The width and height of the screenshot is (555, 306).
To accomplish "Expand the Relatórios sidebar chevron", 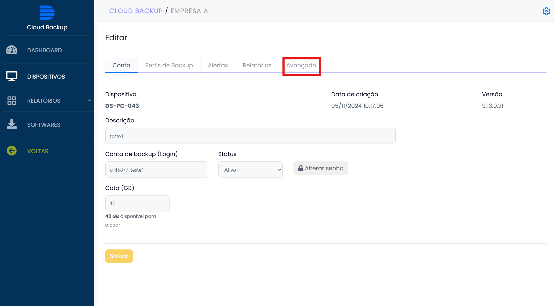I will pos(89,101).
